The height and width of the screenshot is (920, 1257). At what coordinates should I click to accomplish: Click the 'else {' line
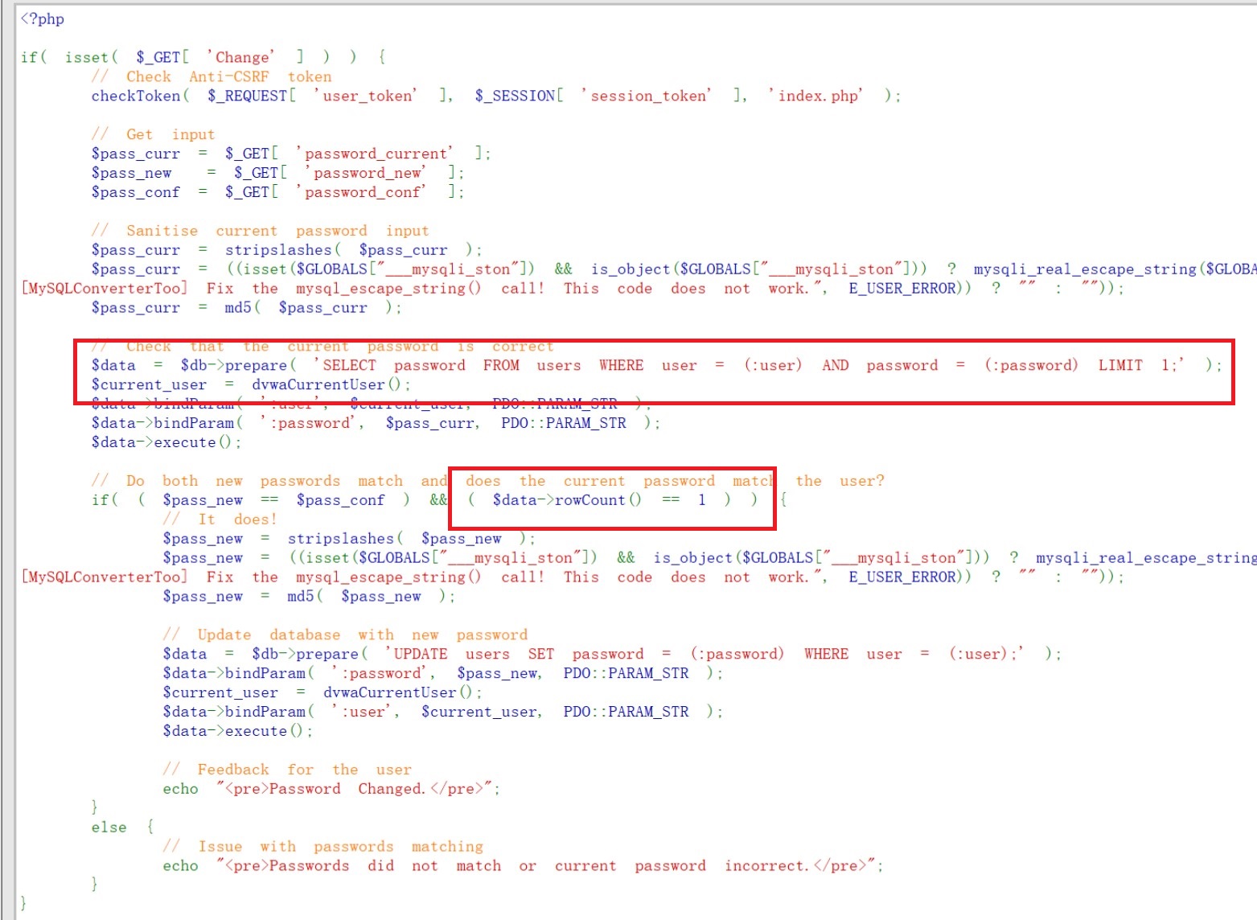pos(122,828)
